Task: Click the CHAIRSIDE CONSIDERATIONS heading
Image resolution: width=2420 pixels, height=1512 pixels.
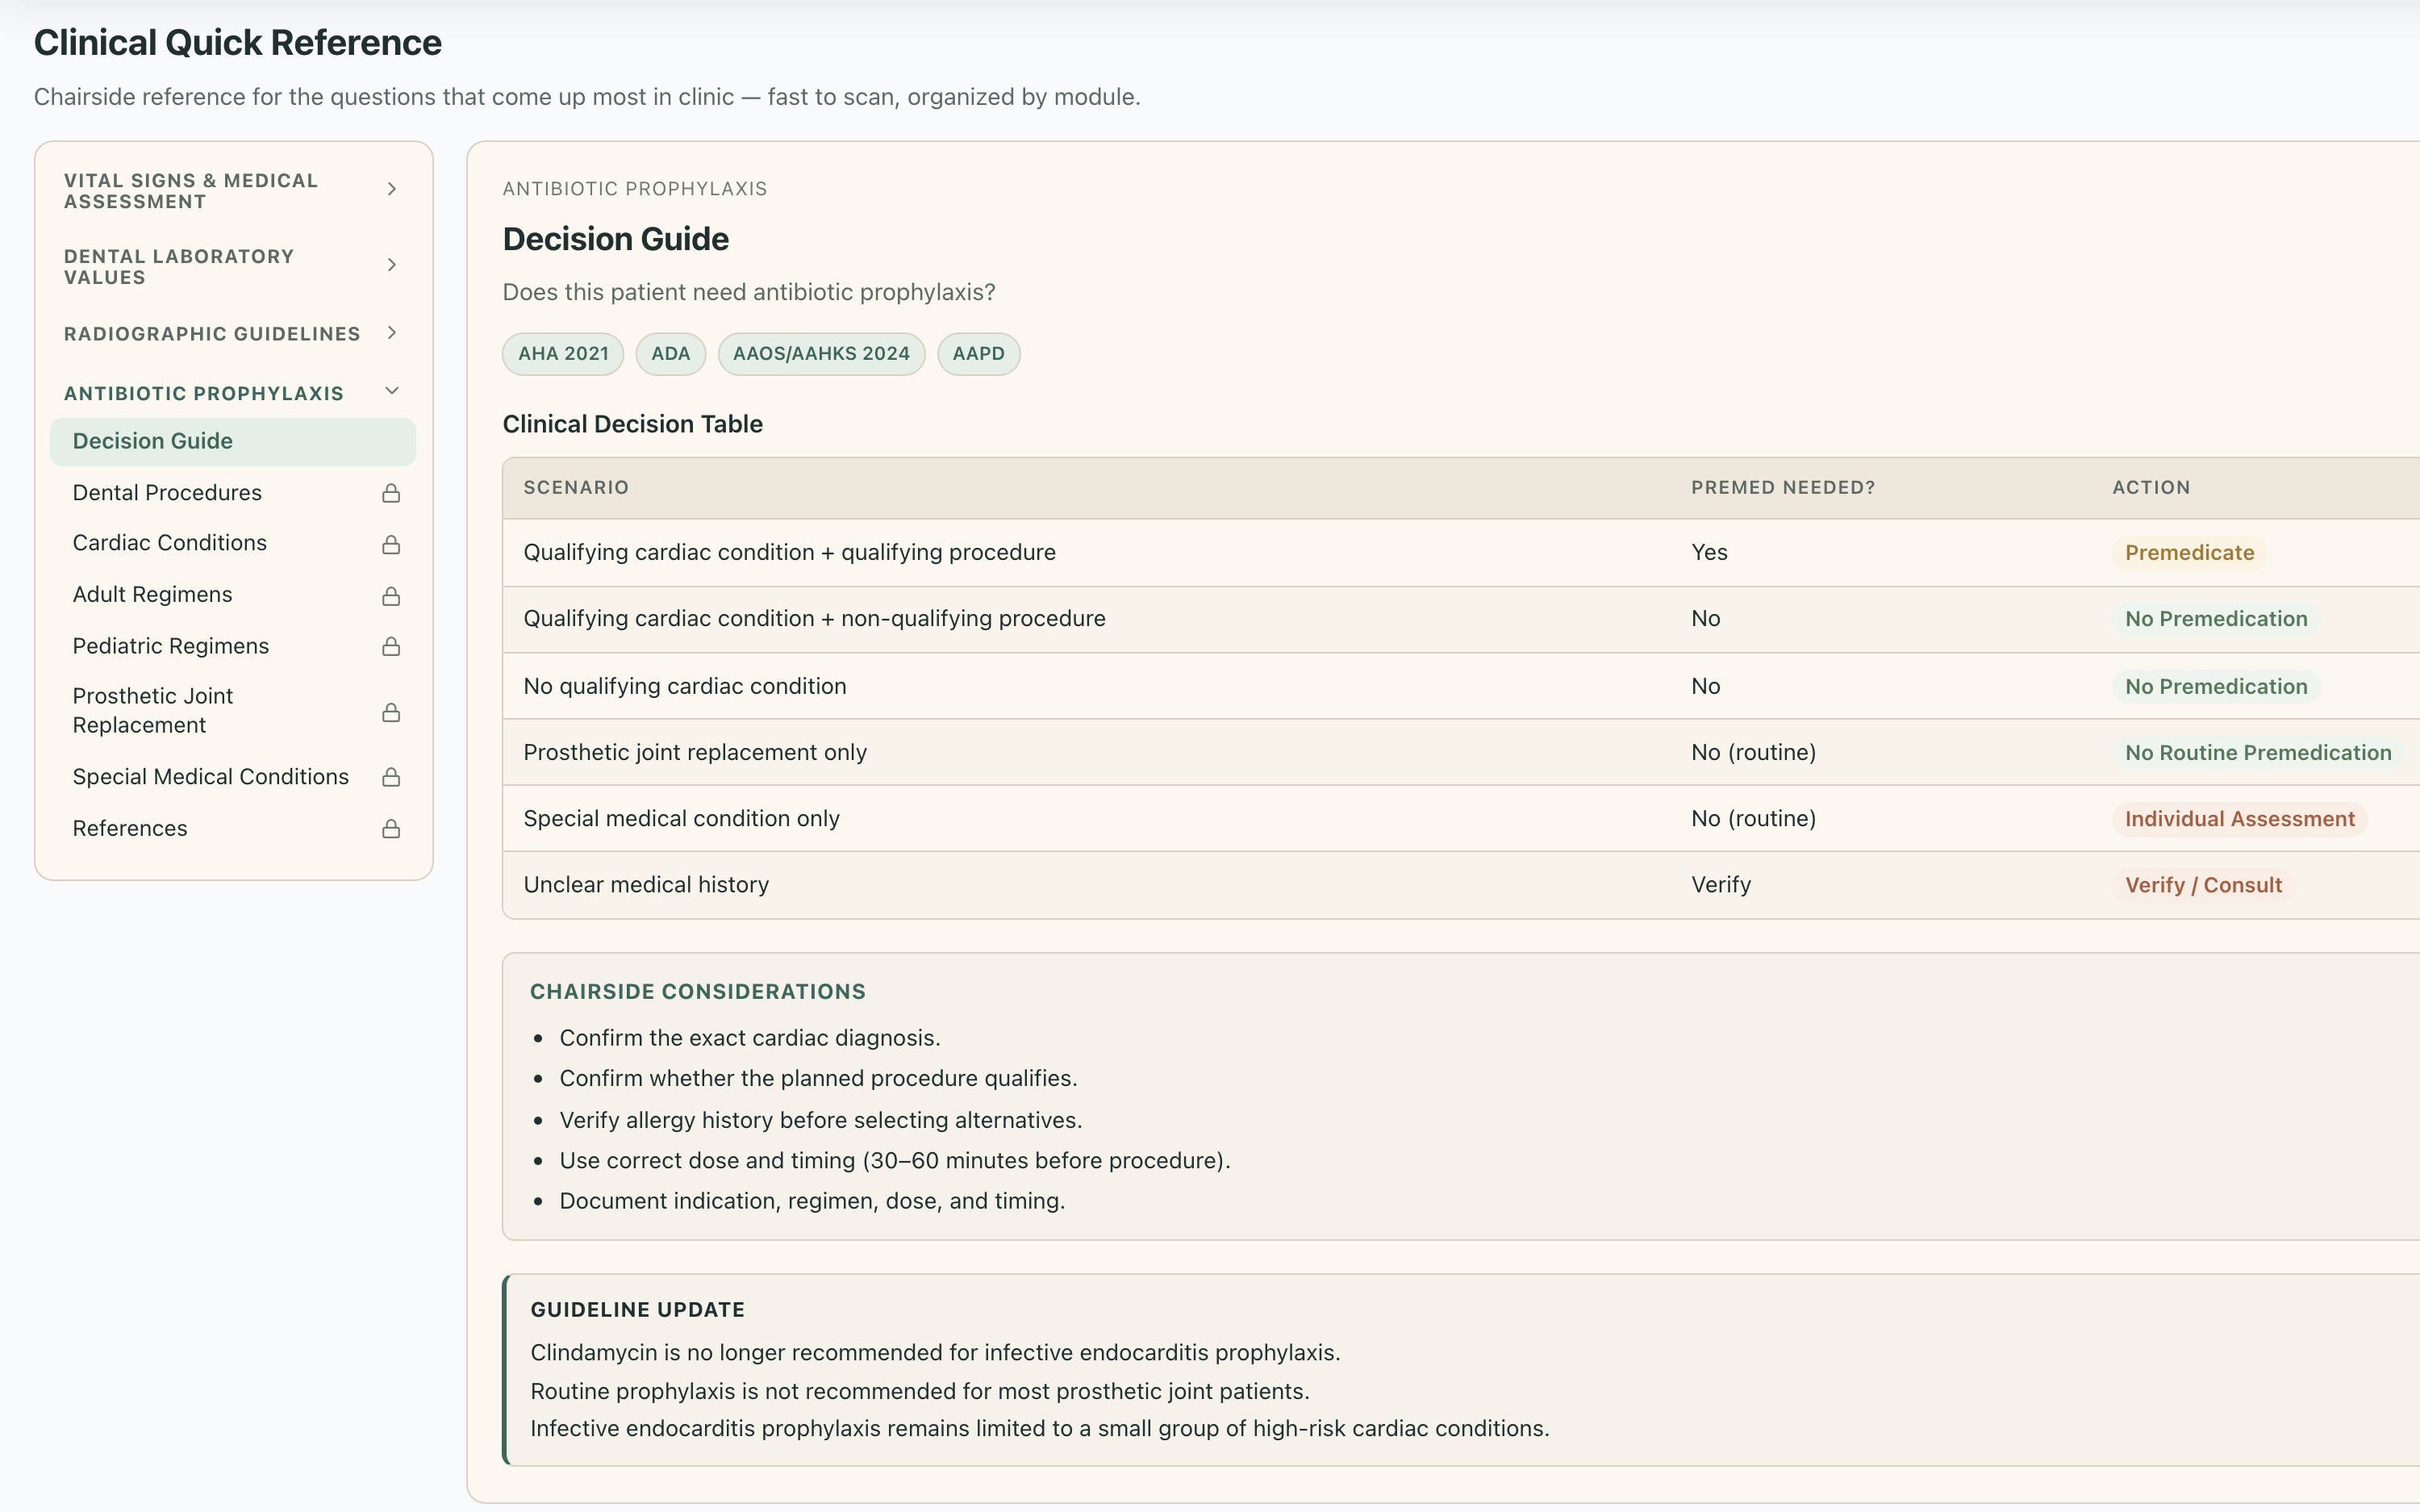Action: coord(698,992)
